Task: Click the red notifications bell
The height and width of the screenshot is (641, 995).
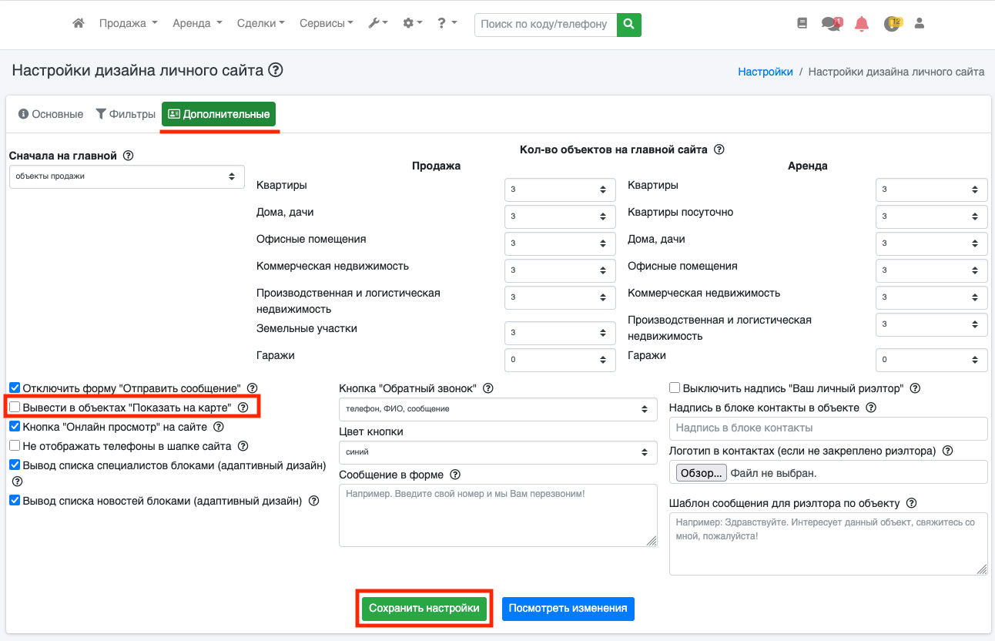Action: (x=862, y=24)
